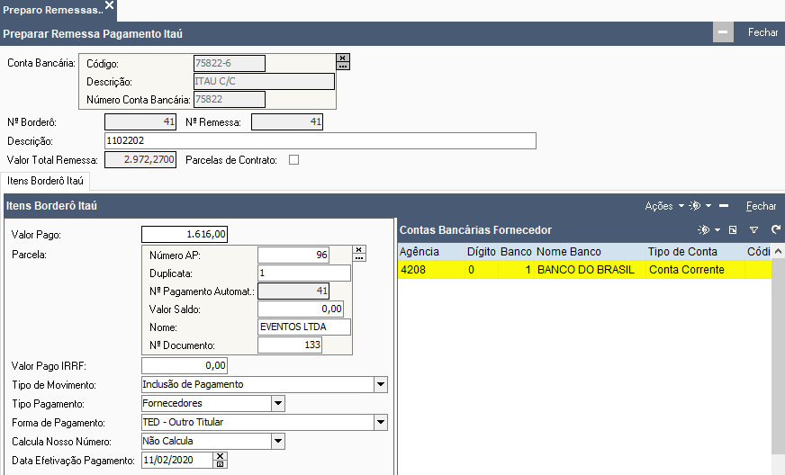Select the Itens Borderô Itaú tab
The image size is (785, 475).
tap(45, 181)
